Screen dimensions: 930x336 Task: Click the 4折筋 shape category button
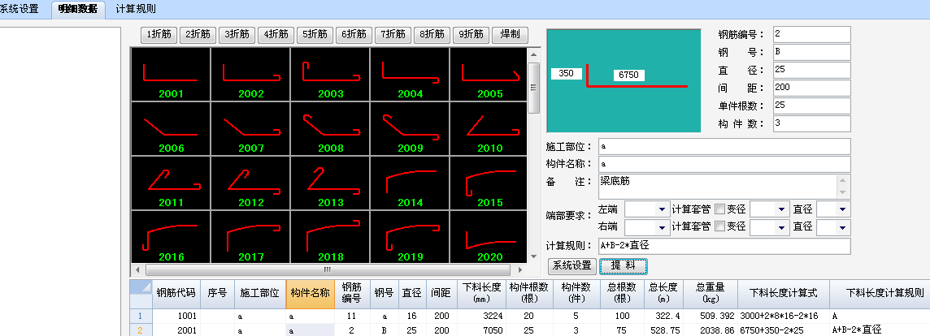click(276, 34)
